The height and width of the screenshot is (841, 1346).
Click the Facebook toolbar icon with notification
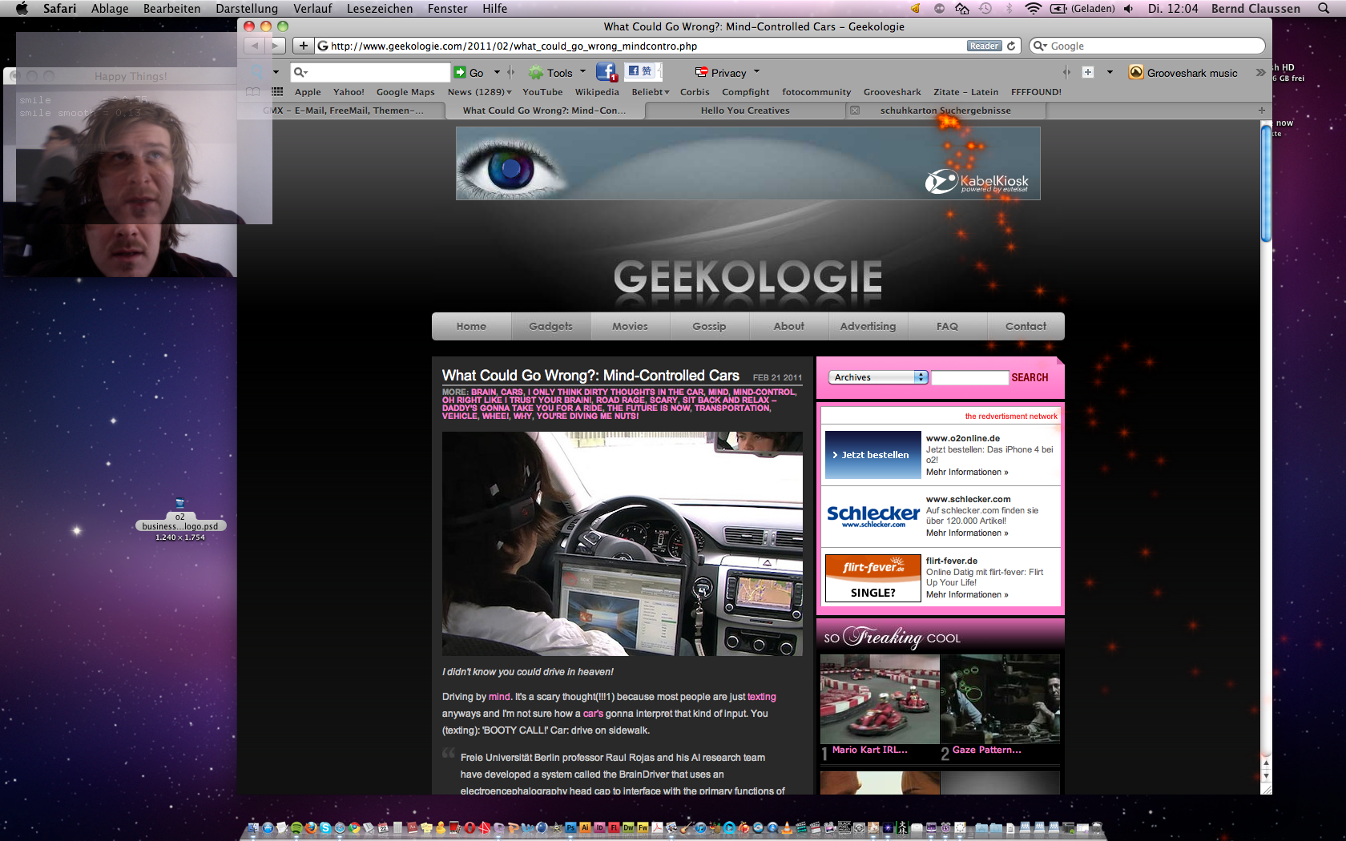(x=607, y=72)
